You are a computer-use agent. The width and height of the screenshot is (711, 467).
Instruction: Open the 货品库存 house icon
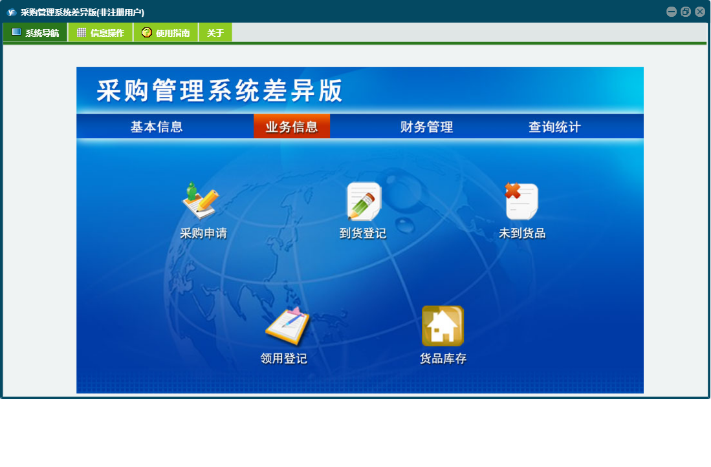[x=443, y=326]
